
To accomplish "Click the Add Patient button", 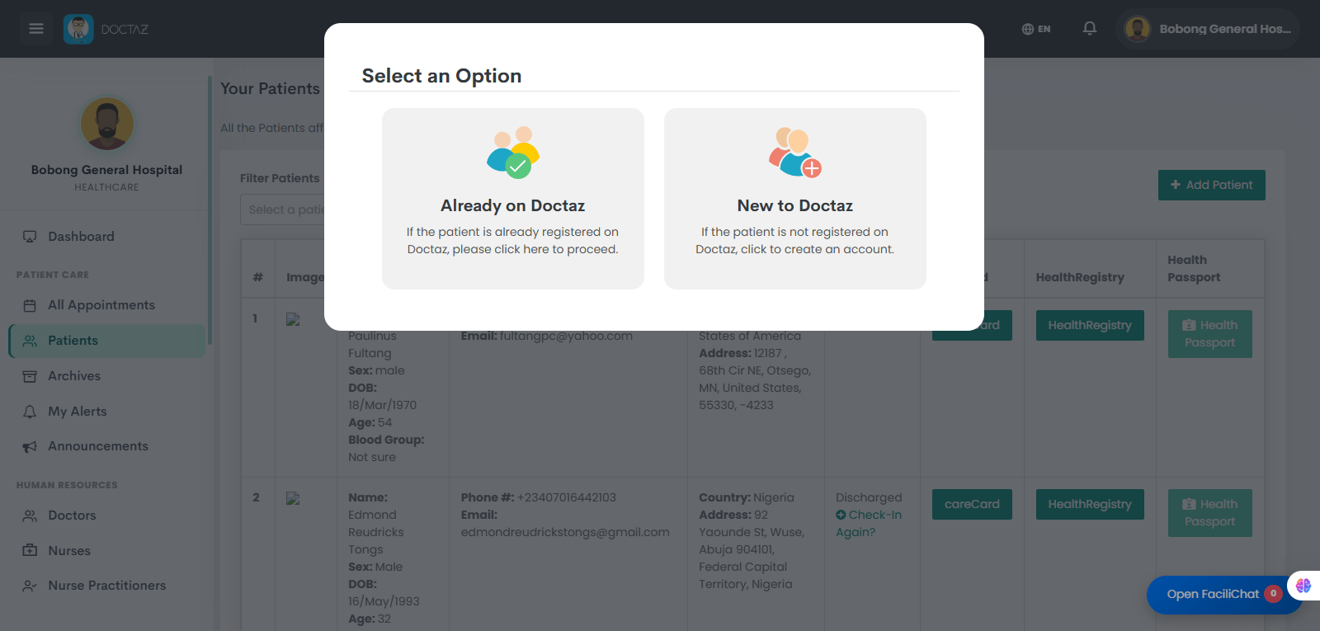I will click(x=1211, y=185).
